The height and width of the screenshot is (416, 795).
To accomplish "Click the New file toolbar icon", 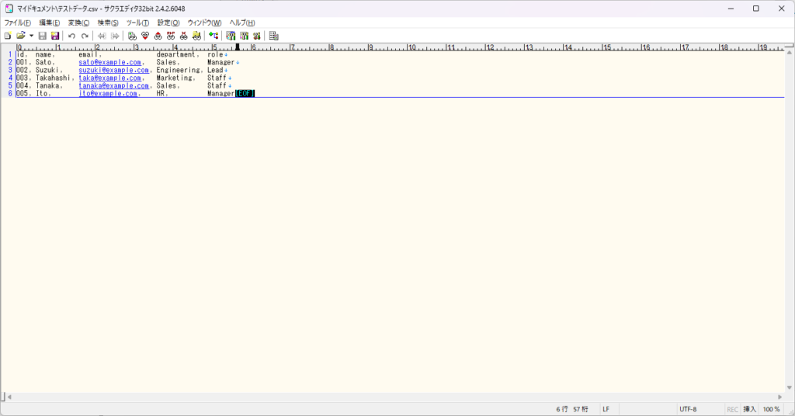I will 7,36.
